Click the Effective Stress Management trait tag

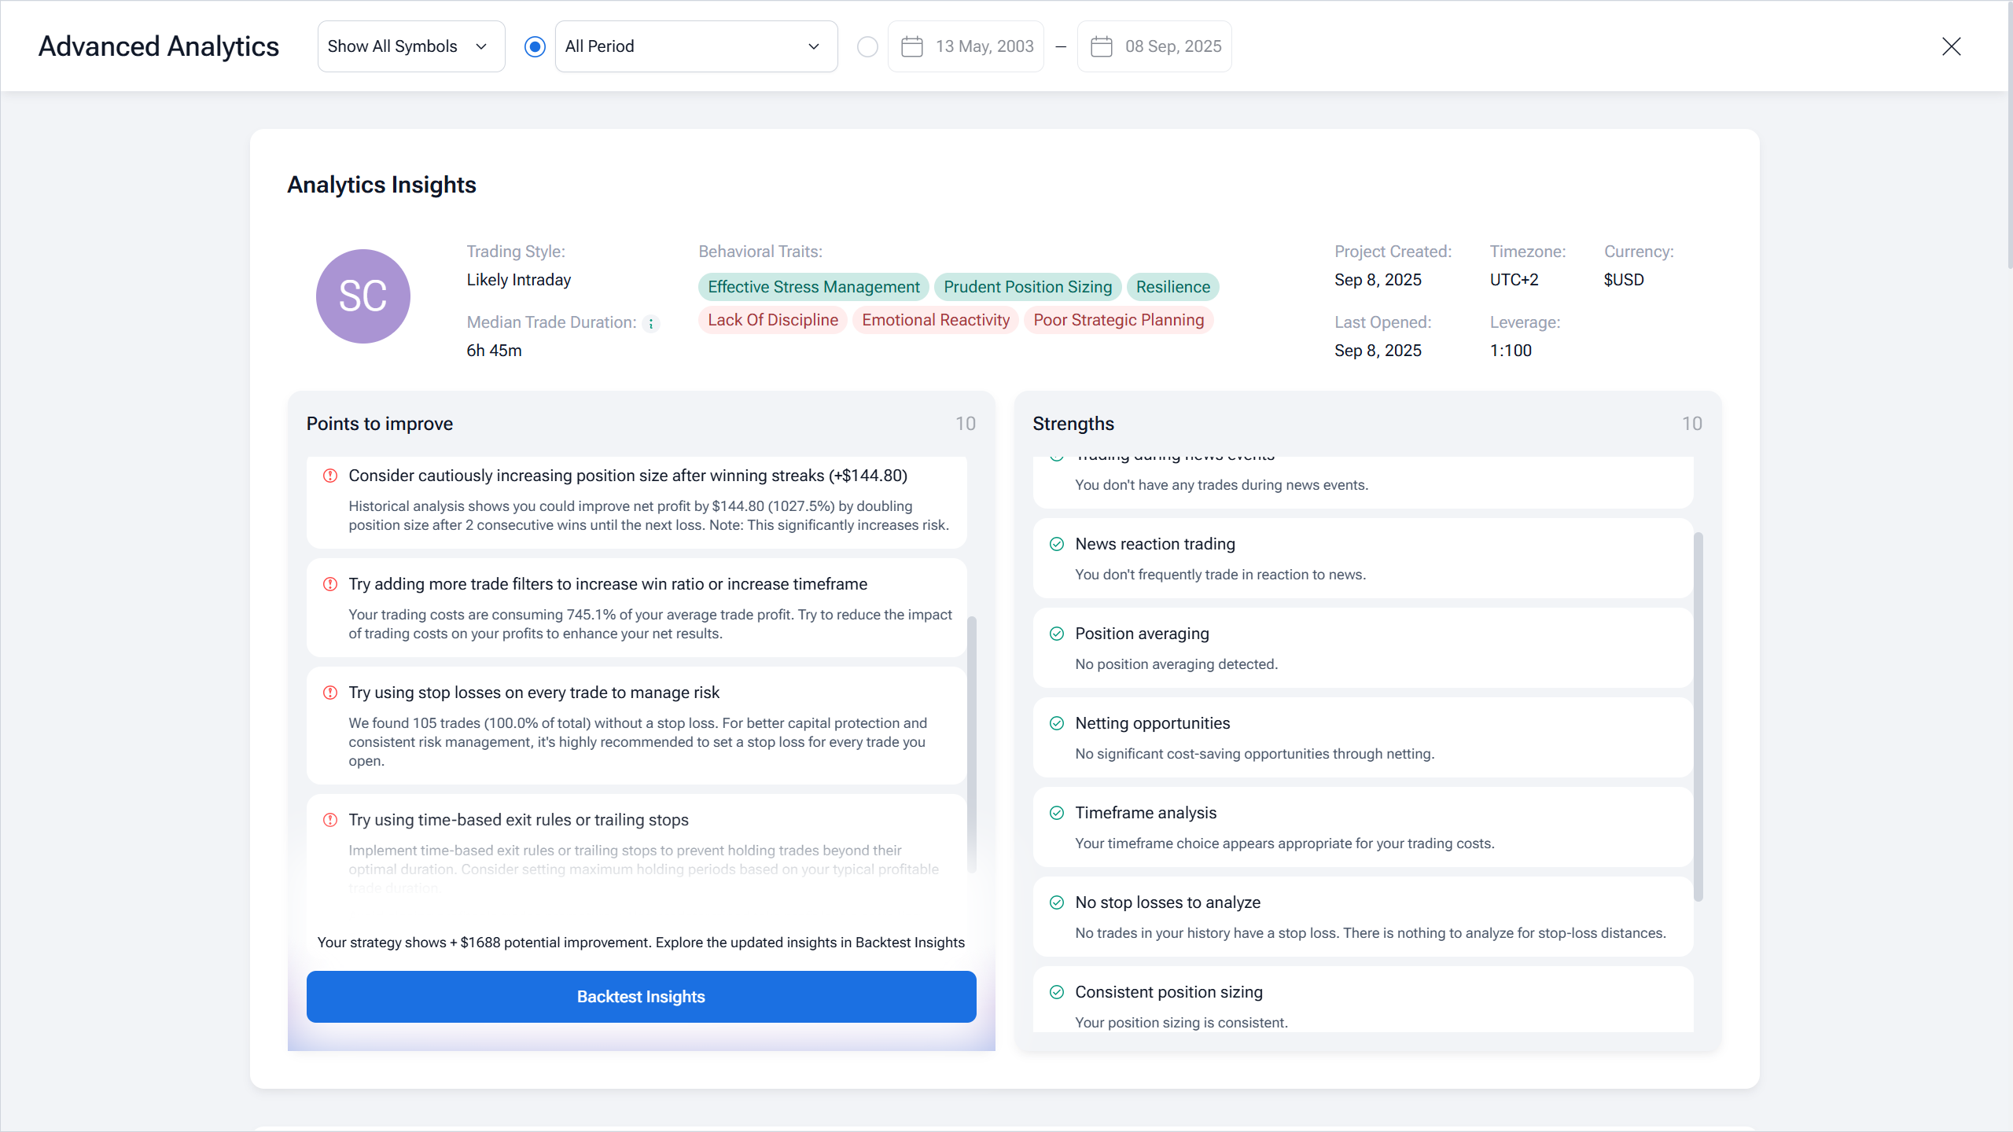click(x=813, y=287)
